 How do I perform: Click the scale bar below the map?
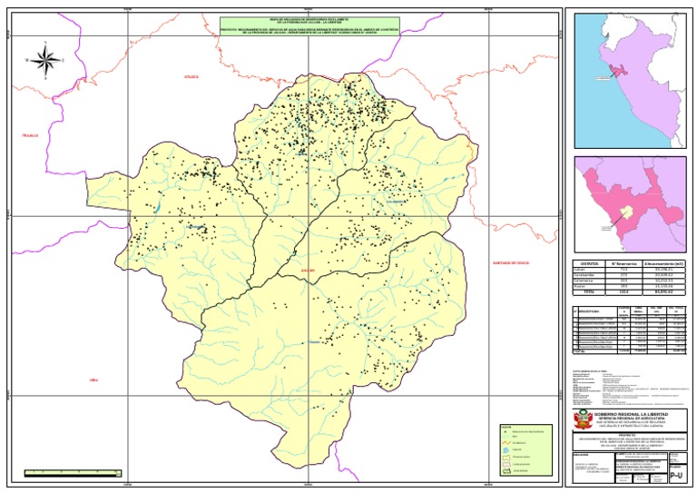point(73,472)
